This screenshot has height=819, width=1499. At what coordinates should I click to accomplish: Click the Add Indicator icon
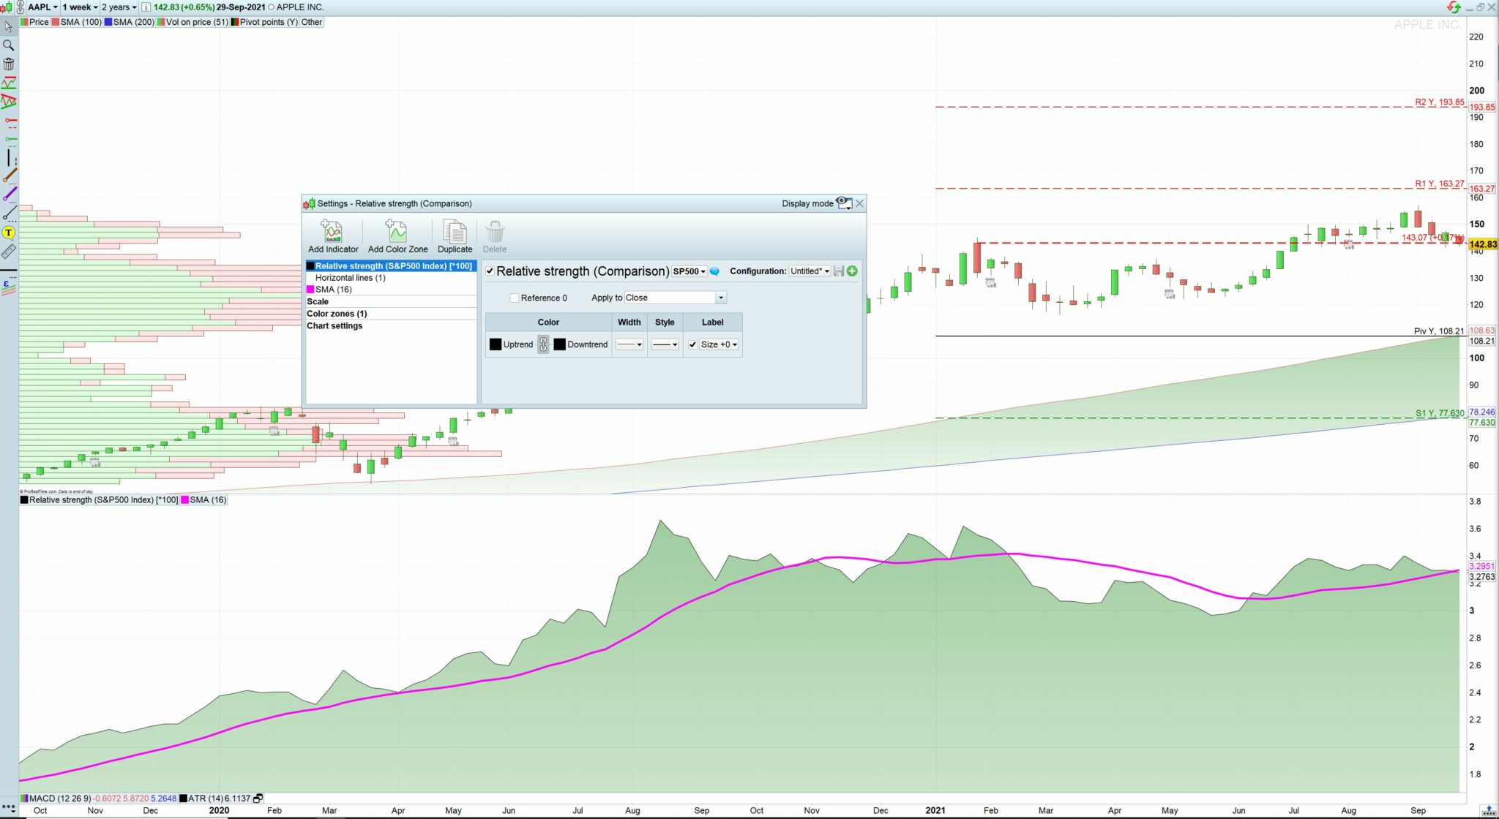point(333,232)
